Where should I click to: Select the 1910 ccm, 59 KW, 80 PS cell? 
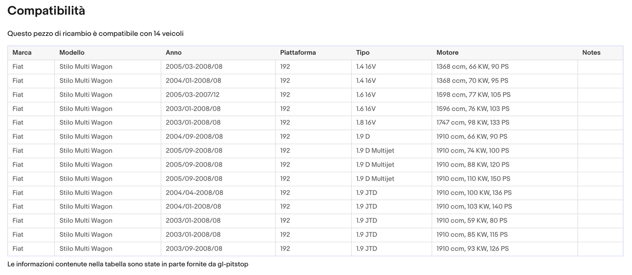click(x=472, y=221)
